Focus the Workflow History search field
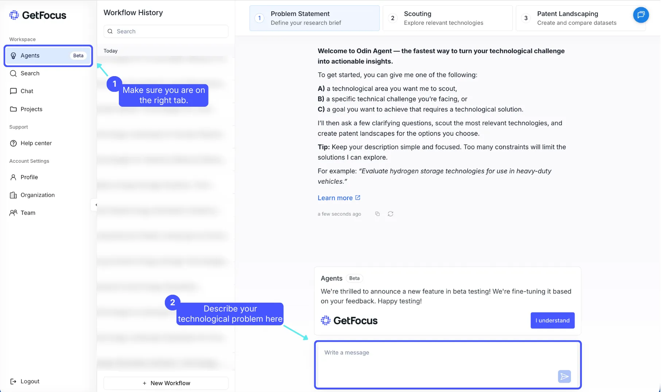Viewport: 661px width, 392px height. 166,31
